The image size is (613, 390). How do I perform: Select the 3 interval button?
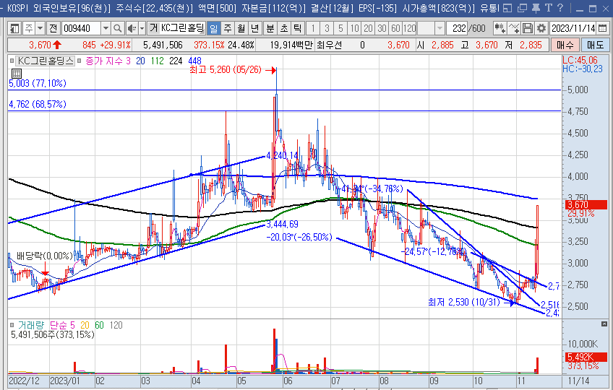click(x=327, y=28)
